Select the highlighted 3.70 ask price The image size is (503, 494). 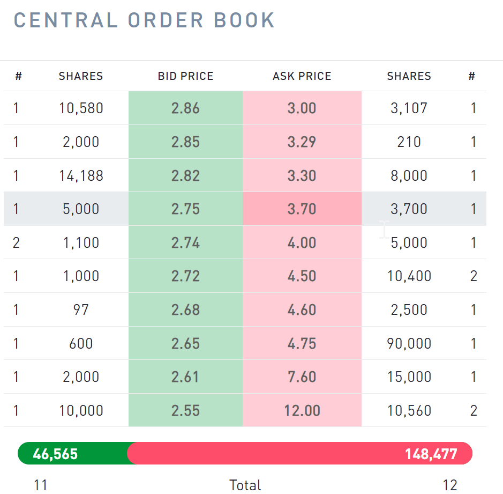(x=302, y=209)
